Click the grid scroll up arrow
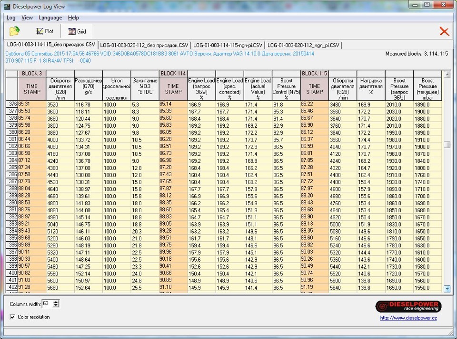This screenshot has height=339, width=457. (x=447, y=75)
